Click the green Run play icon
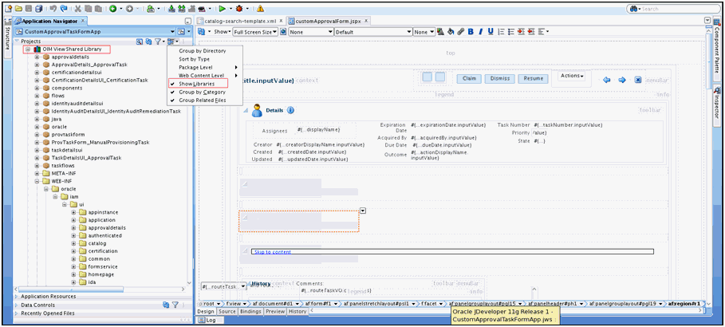Image resolution: width=725 pixels, height=327 pixels. tap(223, 8)
